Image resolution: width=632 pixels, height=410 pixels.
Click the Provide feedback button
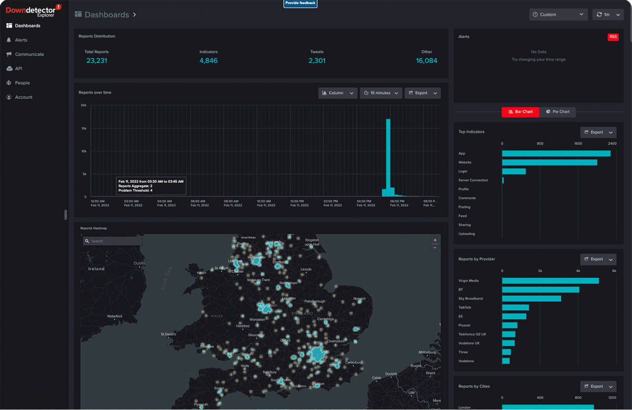point(300,3)
